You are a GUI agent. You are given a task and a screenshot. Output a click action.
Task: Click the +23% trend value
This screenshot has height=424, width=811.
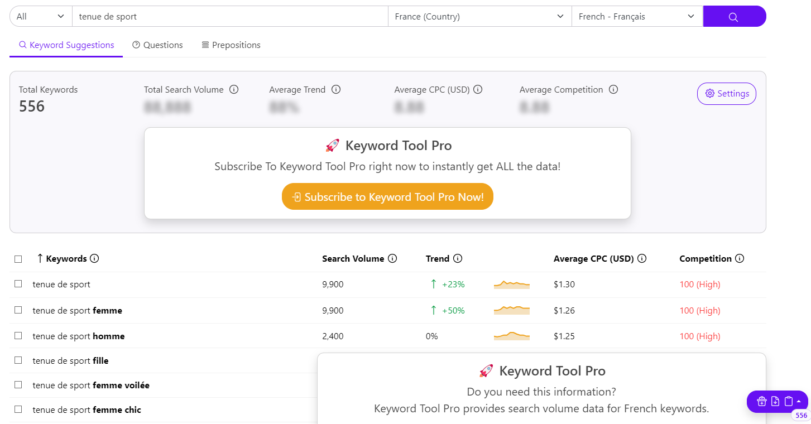tap(453, 285)
